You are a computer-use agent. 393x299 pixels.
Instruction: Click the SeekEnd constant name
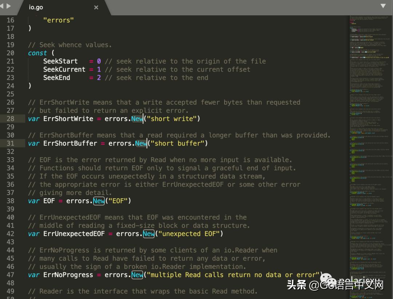click(57, 78)
